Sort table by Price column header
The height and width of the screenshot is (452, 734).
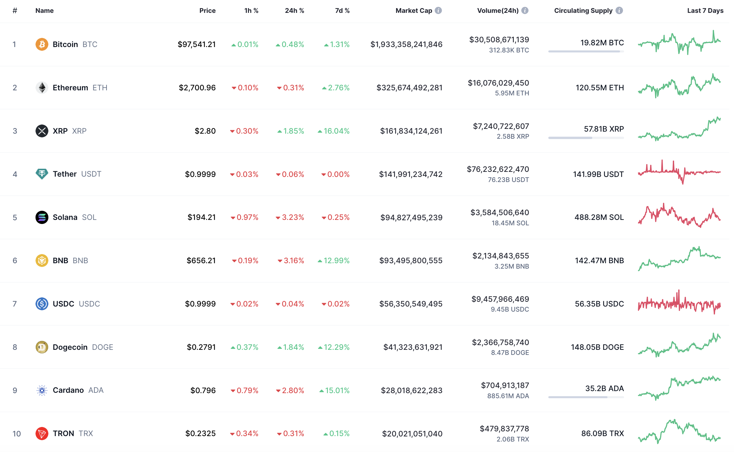click(207, 10)
